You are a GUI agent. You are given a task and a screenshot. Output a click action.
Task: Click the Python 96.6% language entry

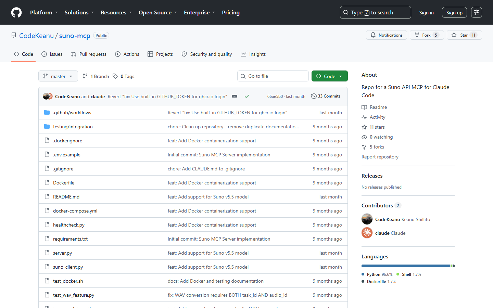point(377,274)
